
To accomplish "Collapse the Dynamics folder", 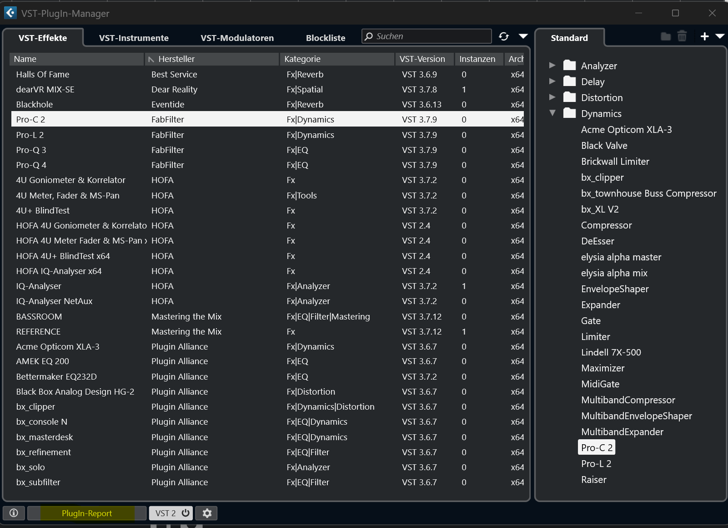I will pos(552,113).
